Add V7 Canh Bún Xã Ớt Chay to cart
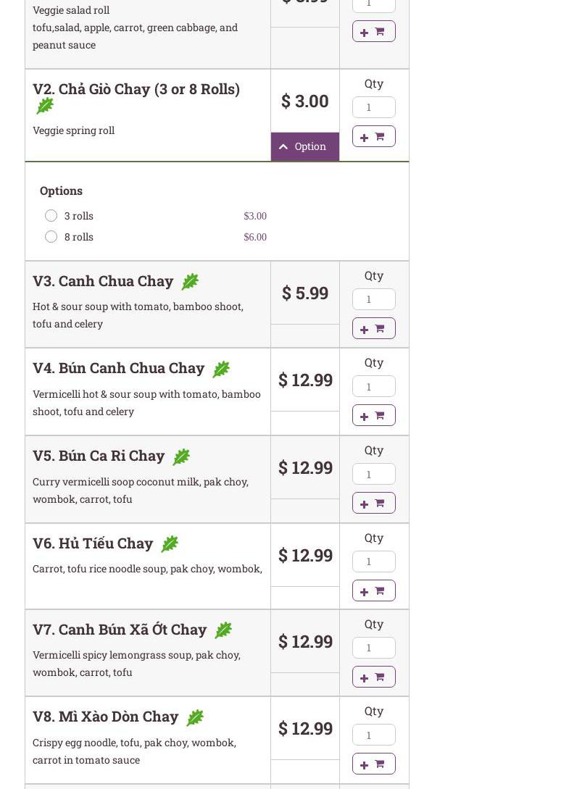The height and width of the screenshot is (789, 569). coord(373,677)
